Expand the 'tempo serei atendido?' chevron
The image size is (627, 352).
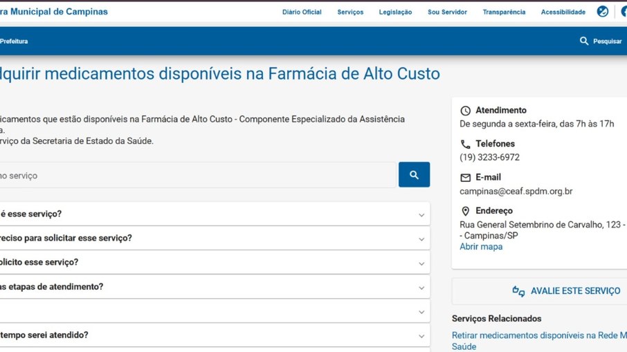(421, 336)
